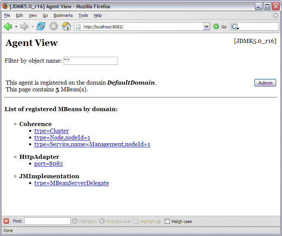The height and width of the screenshot is (236, 282).
Task: Click the green Back arrow button
Action: pyautogui.click(x=8, y=27)
